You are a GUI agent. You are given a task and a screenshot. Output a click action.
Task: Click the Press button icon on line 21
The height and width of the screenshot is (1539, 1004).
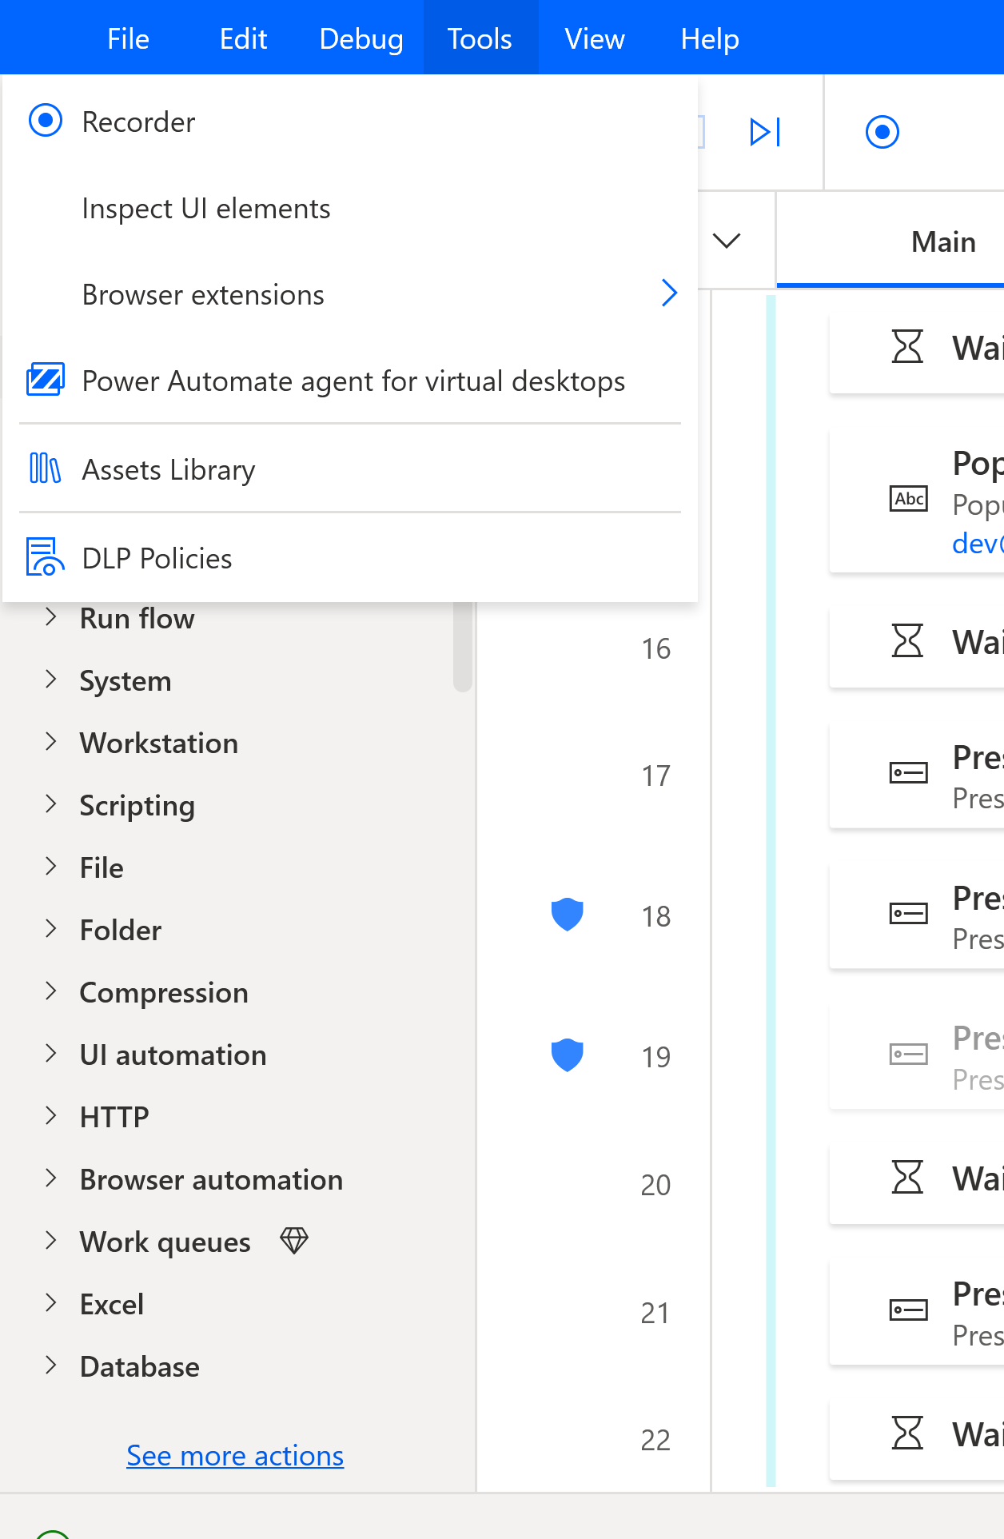point(909,1310)
